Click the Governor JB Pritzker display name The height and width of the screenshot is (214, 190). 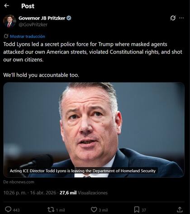coord(42,18)
